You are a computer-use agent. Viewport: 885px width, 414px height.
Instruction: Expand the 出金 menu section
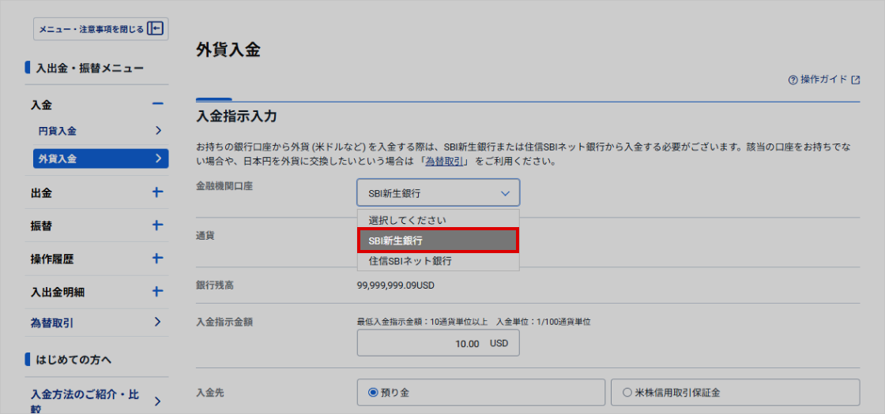tap(157, 192)
